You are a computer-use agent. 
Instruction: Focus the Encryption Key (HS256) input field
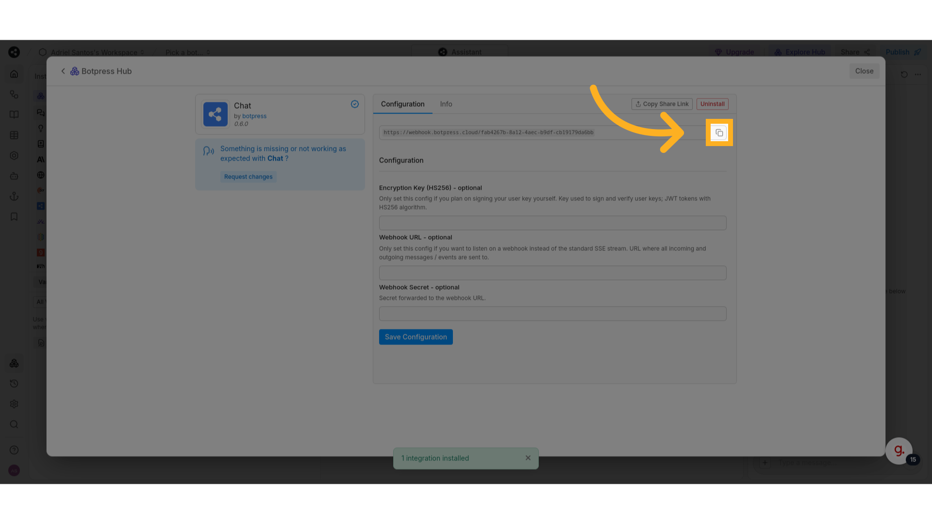coord(552,223)
